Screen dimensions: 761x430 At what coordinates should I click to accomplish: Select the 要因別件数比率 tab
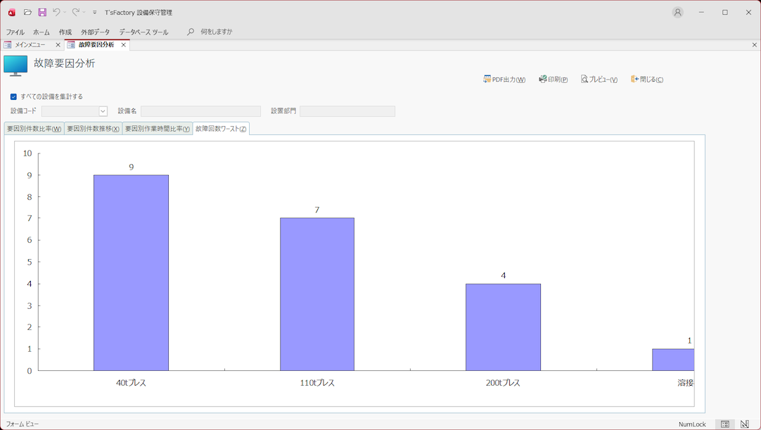(x=34, y=129)
